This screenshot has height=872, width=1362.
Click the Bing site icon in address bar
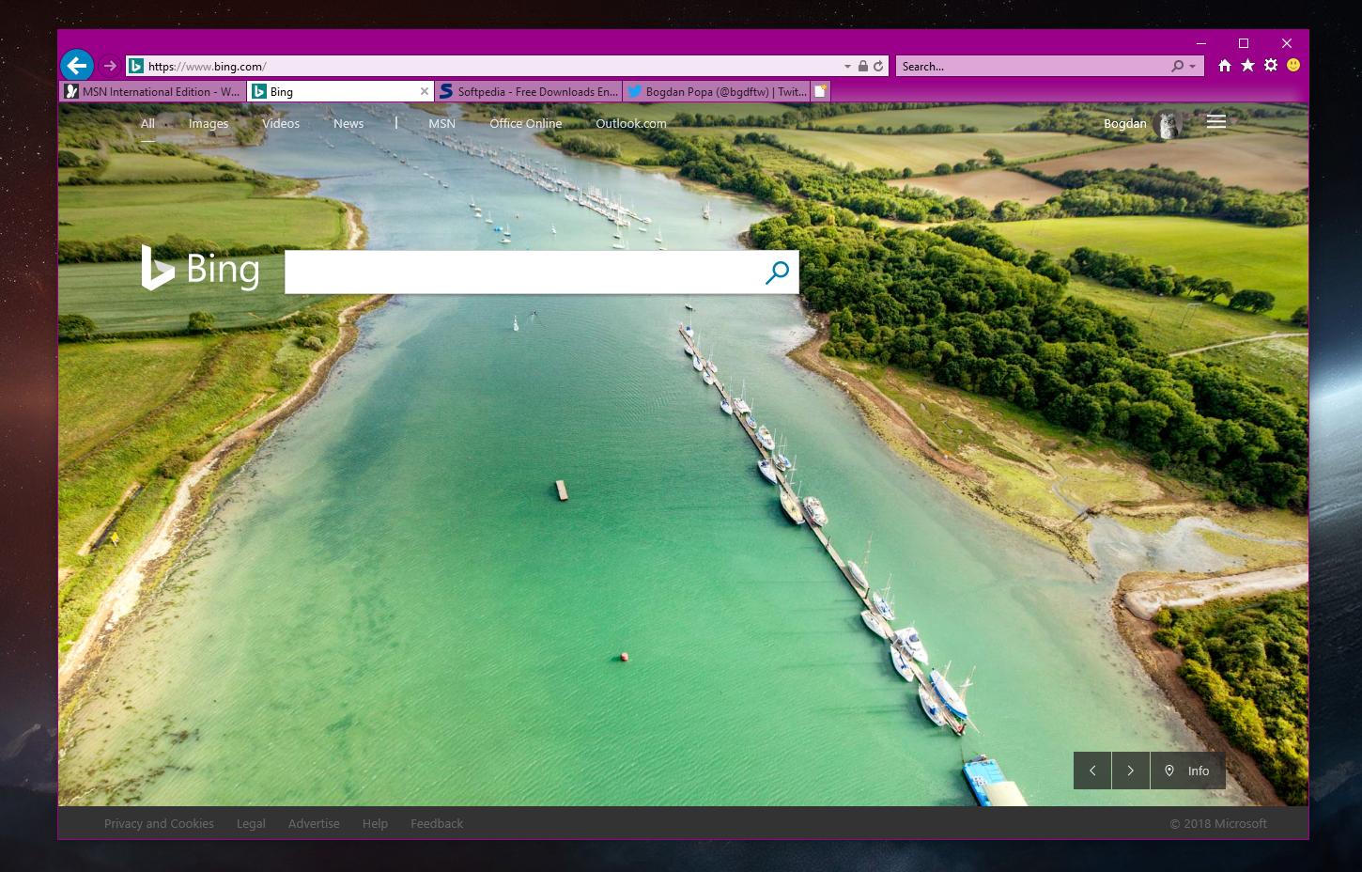pyautogui.click(x=136, y=66)
